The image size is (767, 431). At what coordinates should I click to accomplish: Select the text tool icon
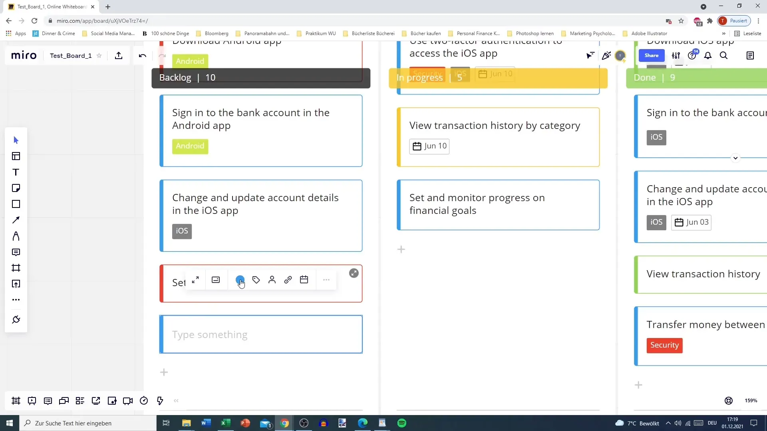pos(16,172)
